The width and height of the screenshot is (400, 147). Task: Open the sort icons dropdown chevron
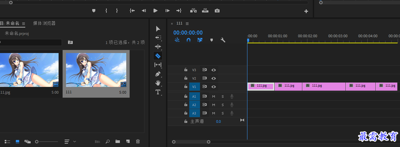75,141
